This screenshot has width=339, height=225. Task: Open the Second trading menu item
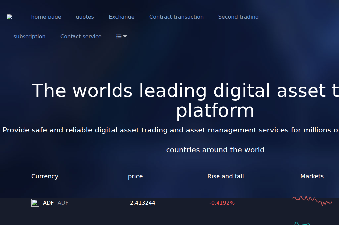tap(238, 17)
